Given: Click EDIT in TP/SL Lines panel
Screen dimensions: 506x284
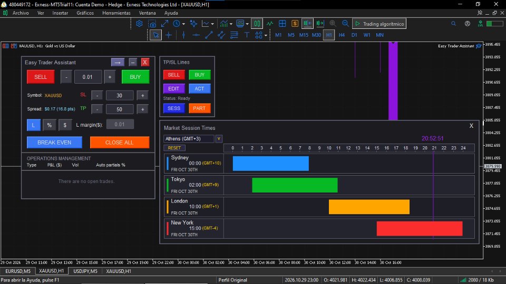Looking at the screenshot, I should tap(173, 88).
